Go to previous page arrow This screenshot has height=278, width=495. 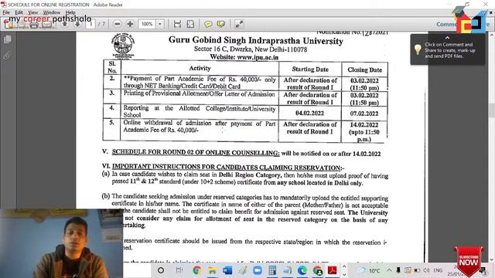(x=65, y=24)
